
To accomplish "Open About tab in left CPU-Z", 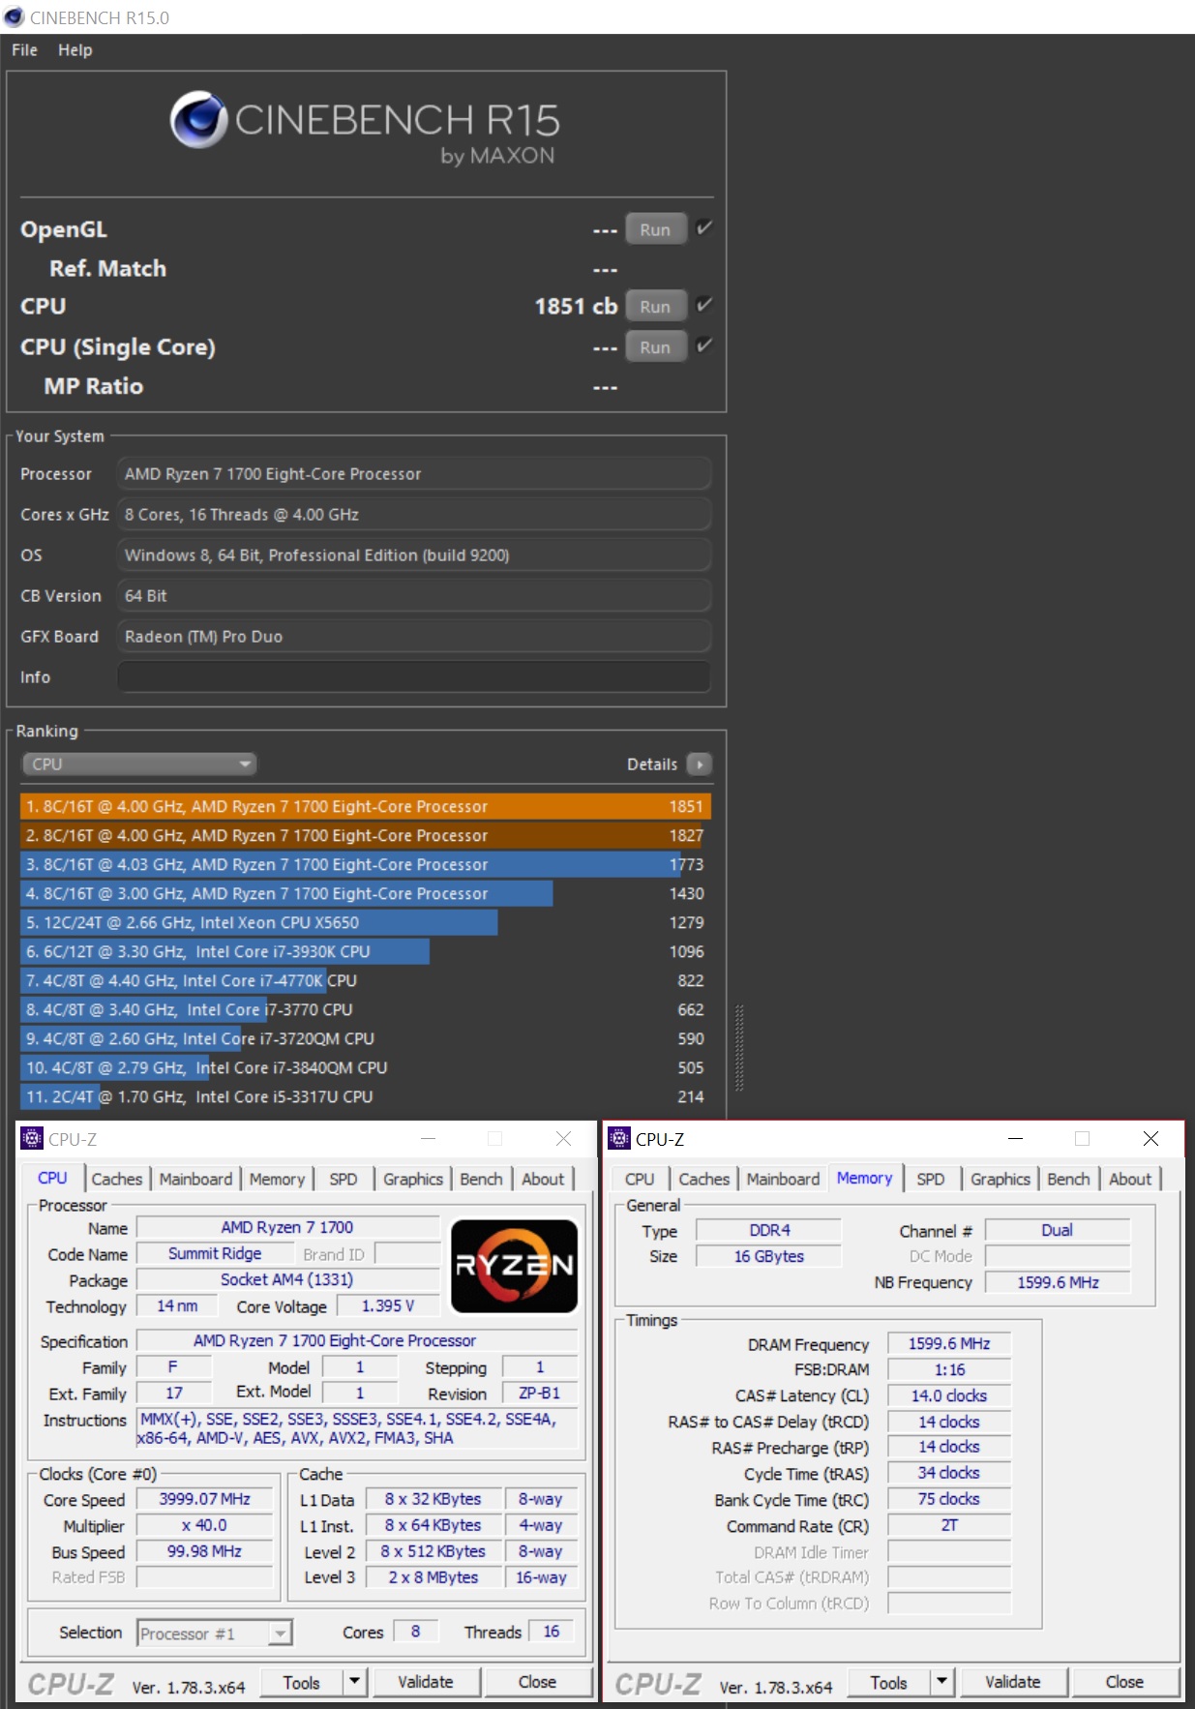I will tap(543, 1179).
